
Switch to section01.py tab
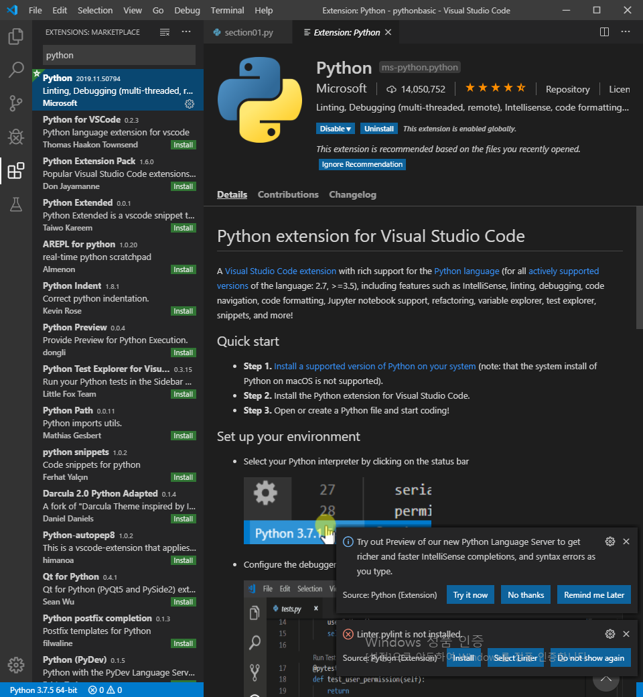point(248,32)
